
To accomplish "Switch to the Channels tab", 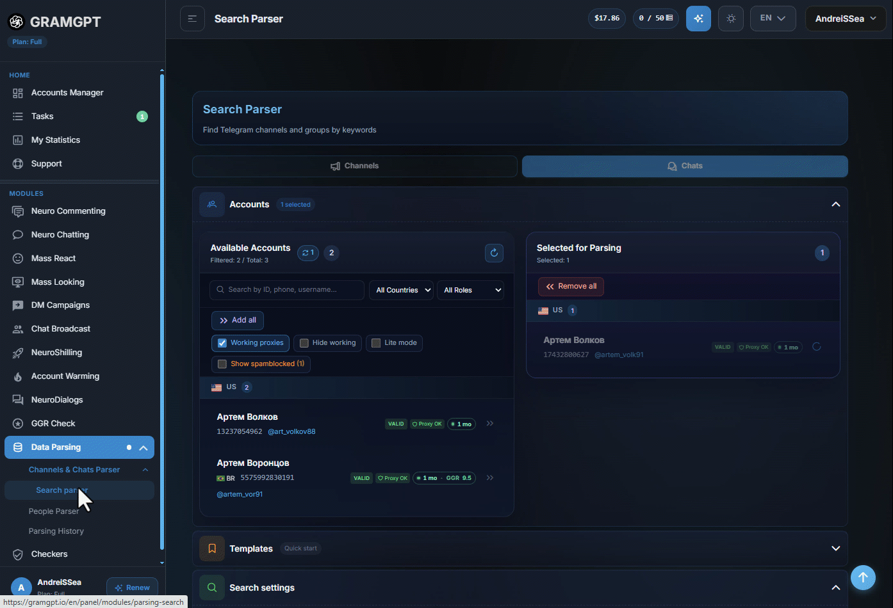I will pyautogui.click(x=355, y=166).
